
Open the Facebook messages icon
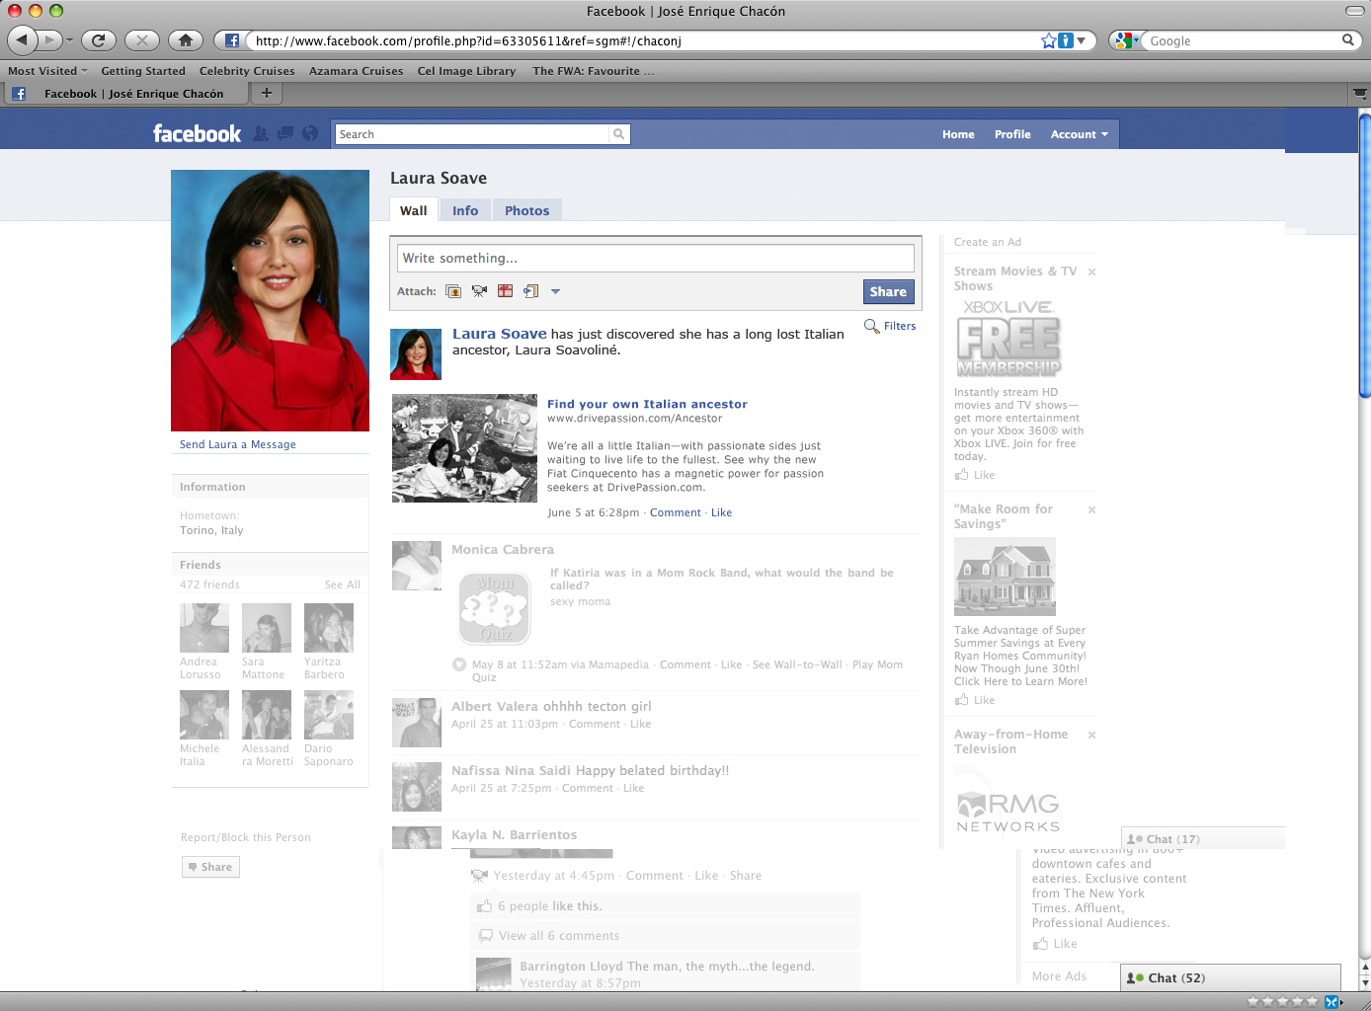point(285,134)
